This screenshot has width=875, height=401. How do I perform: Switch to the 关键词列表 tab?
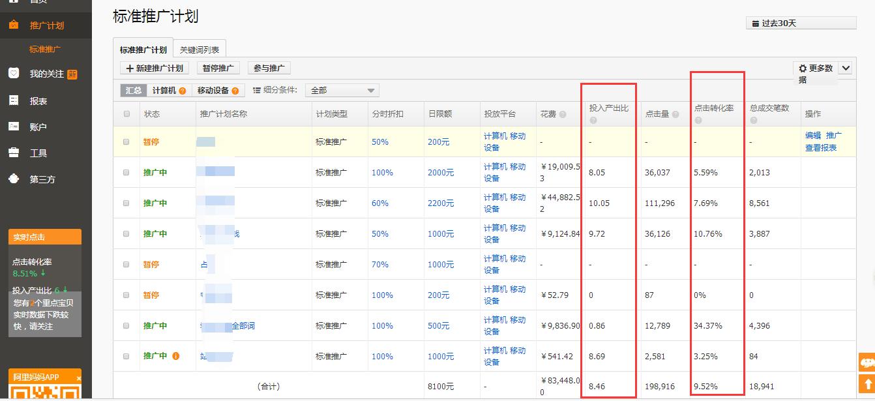200,48
